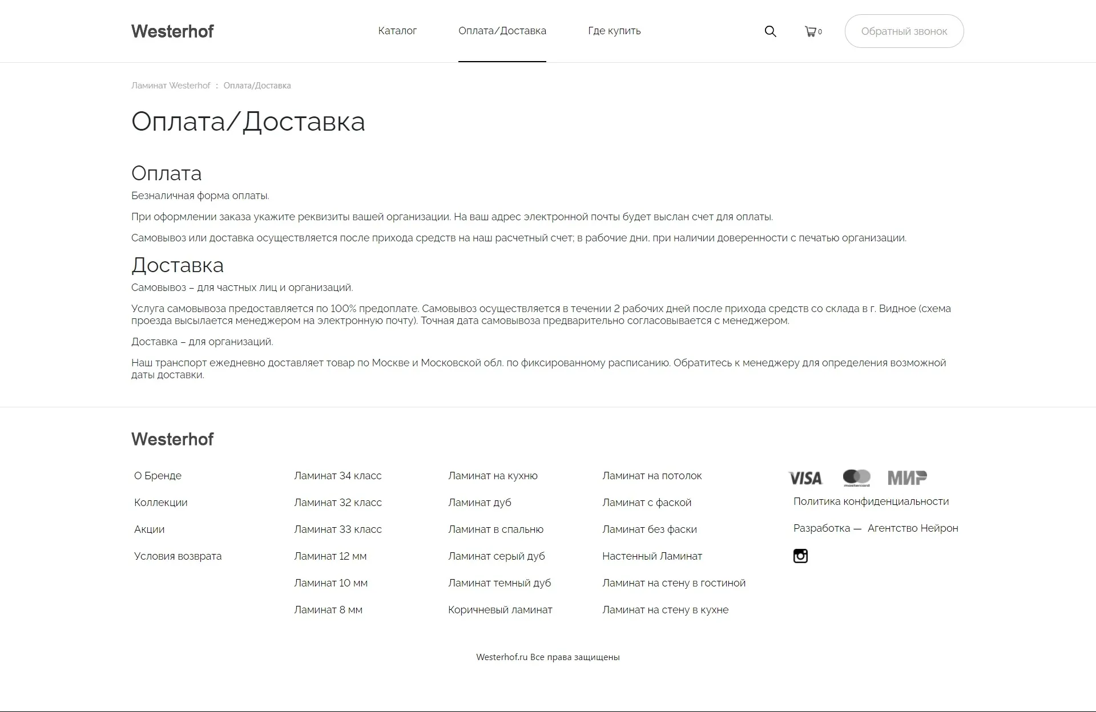Open Ламинат 33 класс link

[337, 529]
